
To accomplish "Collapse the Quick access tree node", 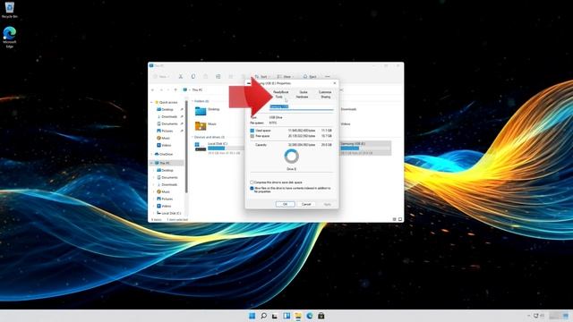I will [152, 102].
